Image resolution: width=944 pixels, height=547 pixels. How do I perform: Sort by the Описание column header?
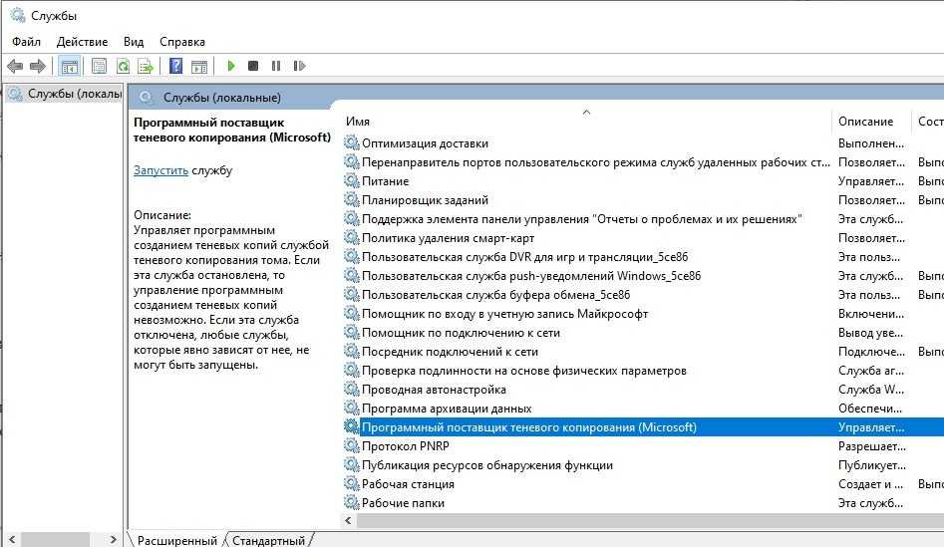pos(865,122)
